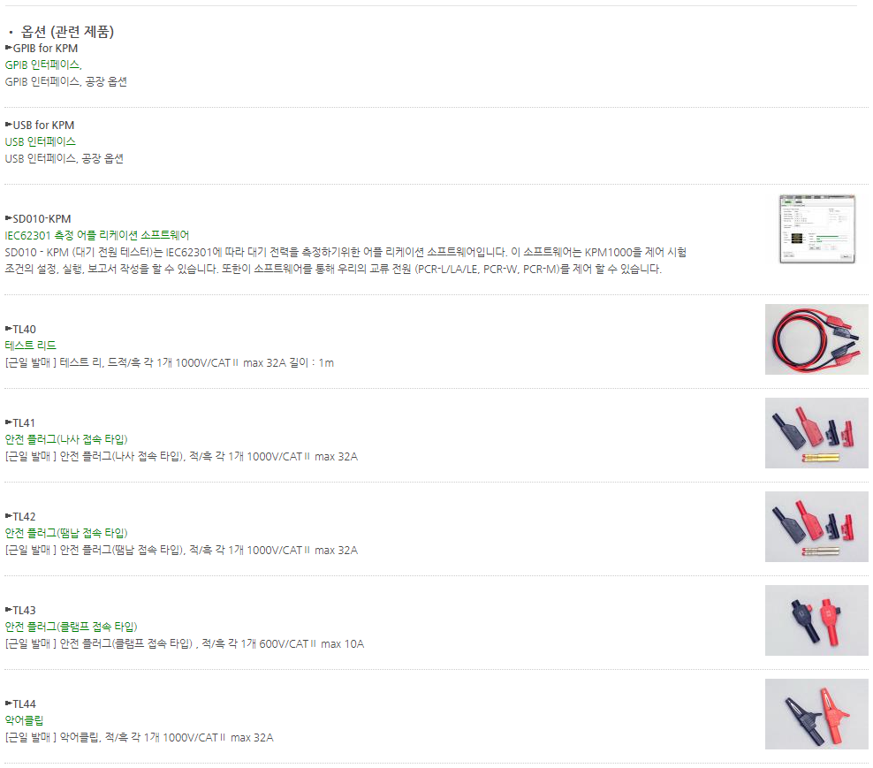Click the 옵션 (관련 제품) section heading

(x=67, y=32)
